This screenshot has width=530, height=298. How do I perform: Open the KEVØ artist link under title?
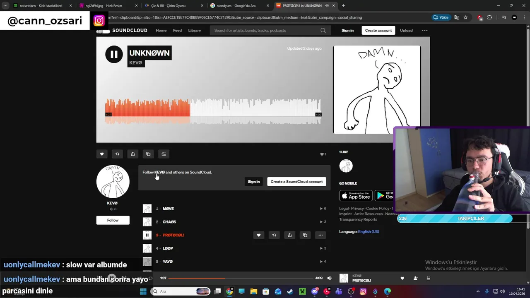136,63
